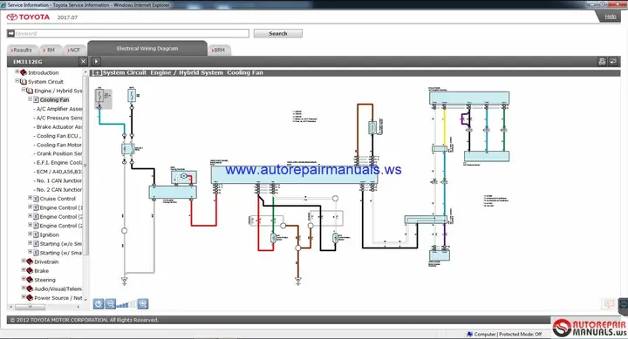This screenshot has height=339, width=628.
Task: Click the Audio/Visual/Telem book icon
Action: pos(30,288)
